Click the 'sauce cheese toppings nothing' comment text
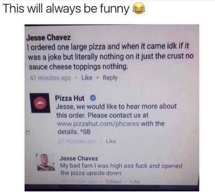 (79, 67)
